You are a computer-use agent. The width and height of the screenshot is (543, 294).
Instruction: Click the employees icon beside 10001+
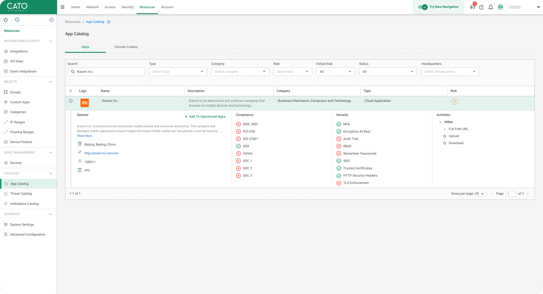(80, 161)
